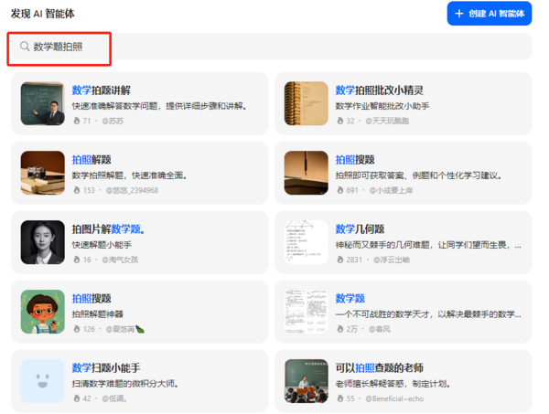This screenshot has height=414, width=549.
Task: Click the flame icon beside 2831
Action: point(340,260)
